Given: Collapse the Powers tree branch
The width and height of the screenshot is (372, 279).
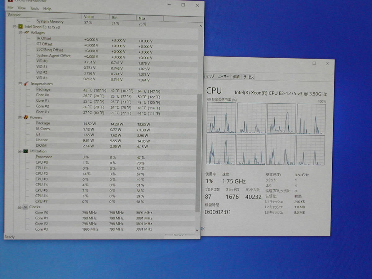Looking at the screenshot, I should 20,117.
